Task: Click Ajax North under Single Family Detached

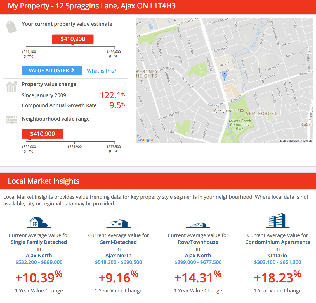Action: [39, 255]
